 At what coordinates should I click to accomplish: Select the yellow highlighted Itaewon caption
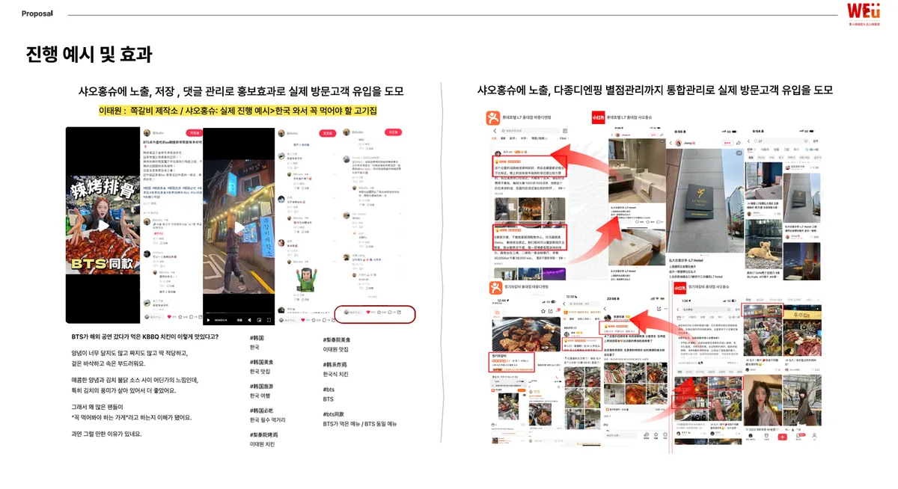coord(237,110)
